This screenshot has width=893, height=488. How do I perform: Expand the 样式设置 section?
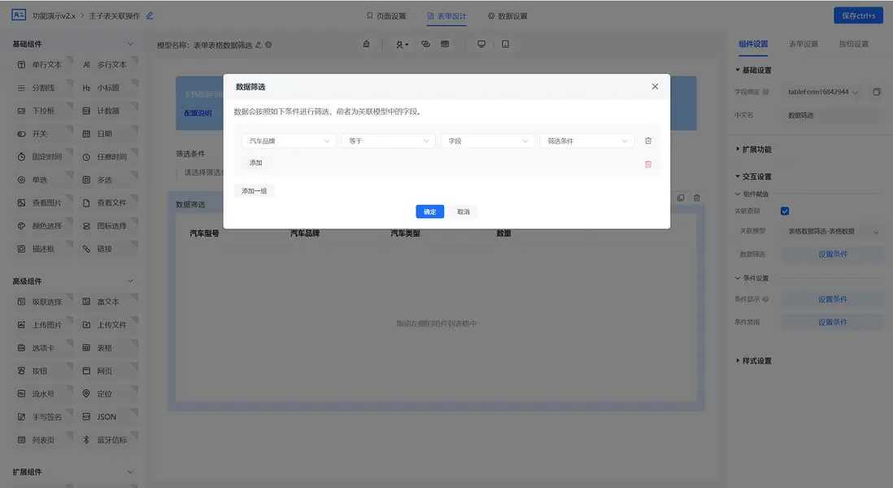click(756, 360)
